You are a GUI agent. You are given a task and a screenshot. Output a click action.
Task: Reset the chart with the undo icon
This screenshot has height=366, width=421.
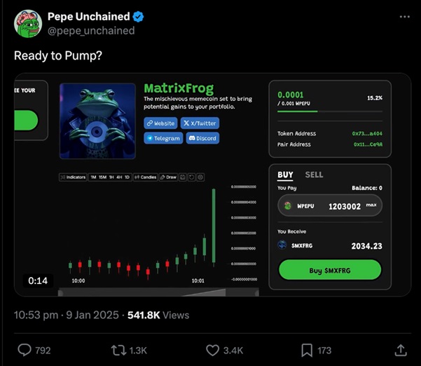point(192,177)
